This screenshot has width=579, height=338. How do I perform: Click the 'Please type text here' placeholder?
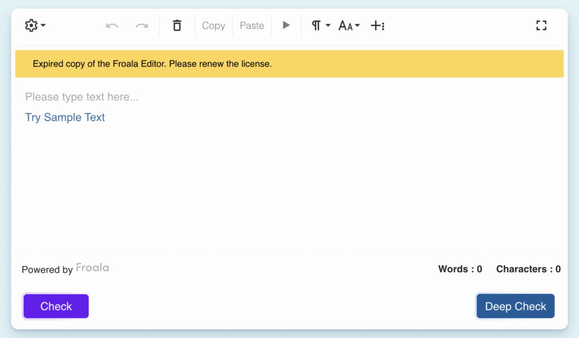pos(82,97)
